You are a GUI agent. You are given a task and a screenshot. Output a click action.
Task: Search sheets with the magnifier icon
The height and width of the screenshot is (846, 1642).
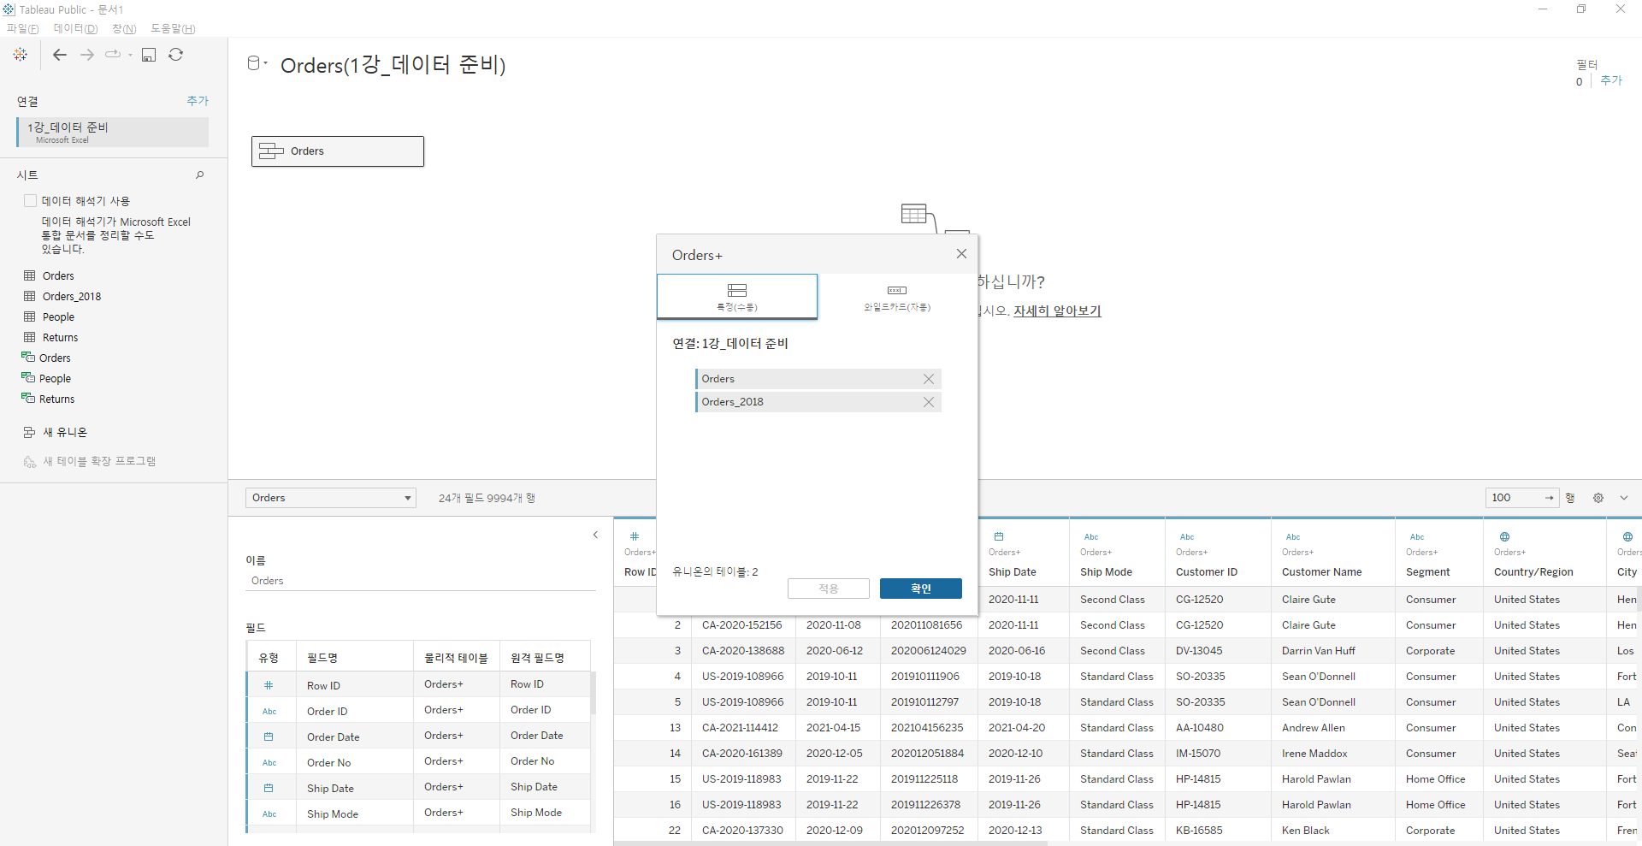200,175
